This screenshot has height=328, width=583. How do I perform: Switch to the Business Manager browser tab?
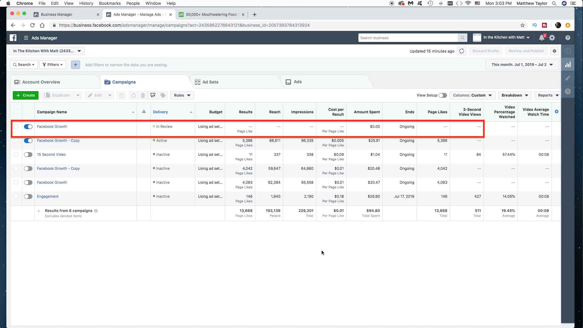pyautogui.click(x=56, y=14)
